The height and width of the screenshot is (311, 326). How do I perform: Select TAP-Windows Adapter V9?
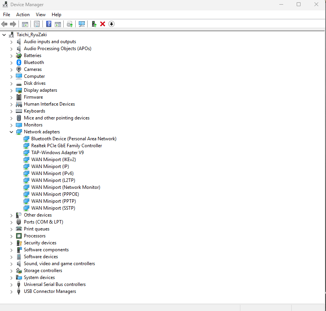pyautogui.click(x=57, y=153)
